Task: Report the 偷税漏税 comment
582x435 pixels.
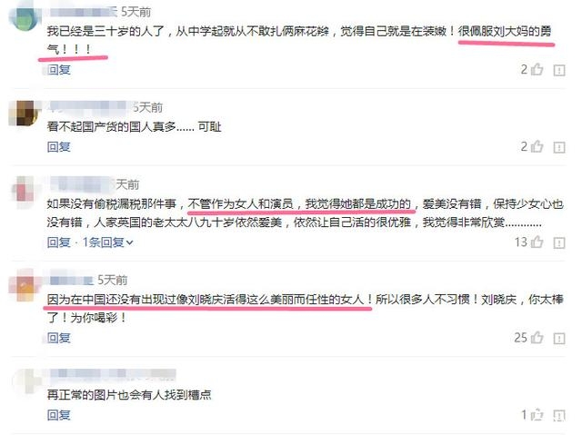Action: coord(559,242)
